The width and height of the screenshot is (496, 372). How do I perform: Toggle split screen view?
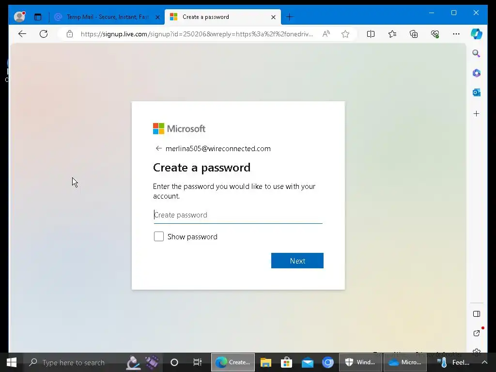tap(371, 34)
